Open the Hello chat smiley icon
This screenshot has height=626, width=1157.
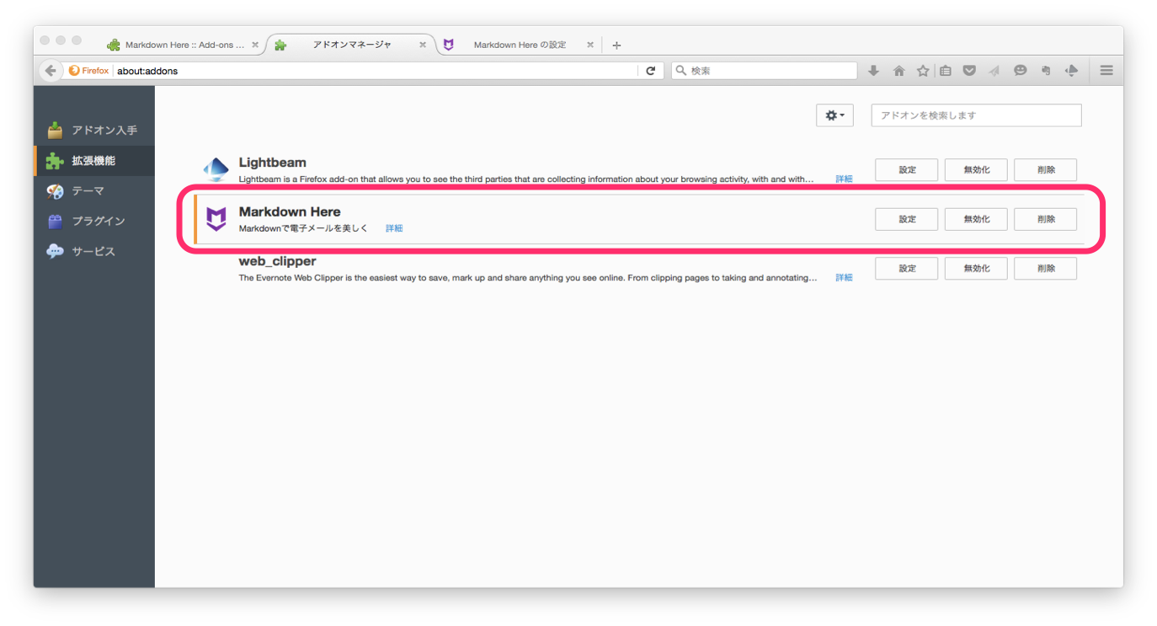pos(1020,71)
